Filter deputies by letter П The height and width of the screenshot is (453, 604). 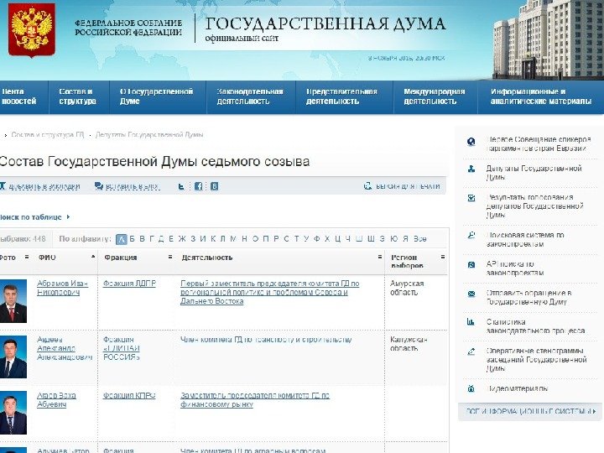click(x=266, y=239)
